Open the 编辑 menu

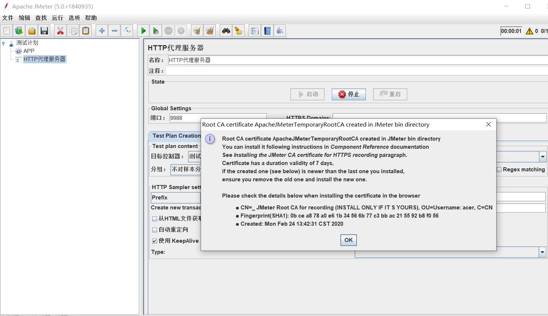[24, 18]
